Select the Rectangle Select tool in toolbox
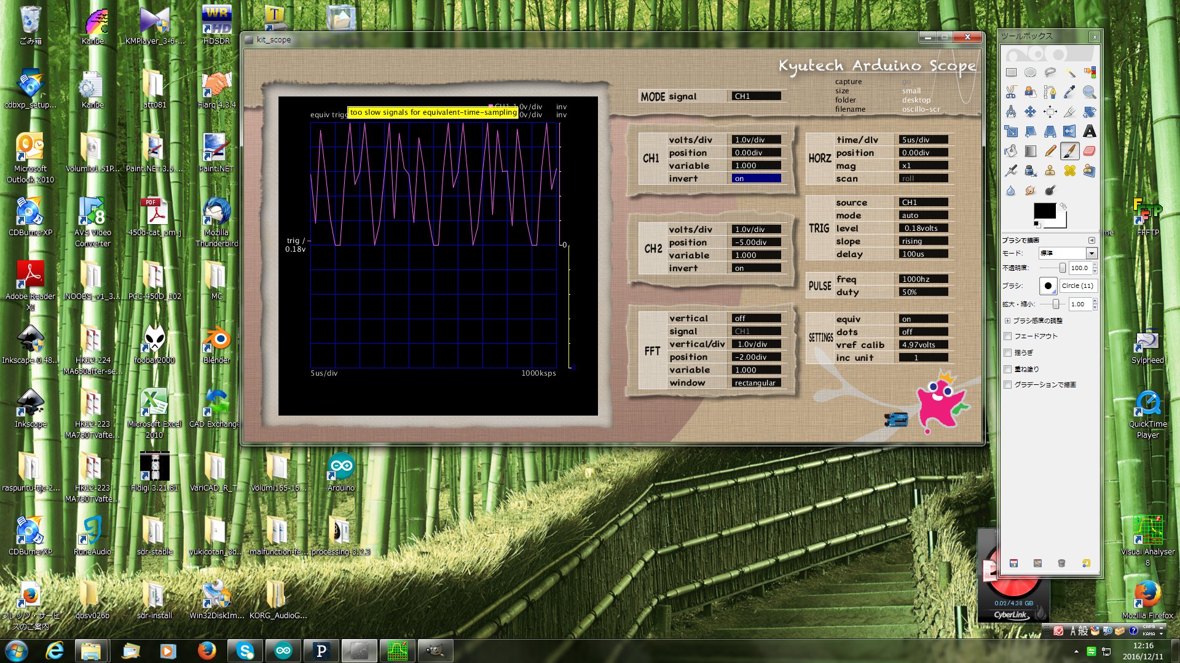Screen dimensions: 1180x663 coord(1011,72)
